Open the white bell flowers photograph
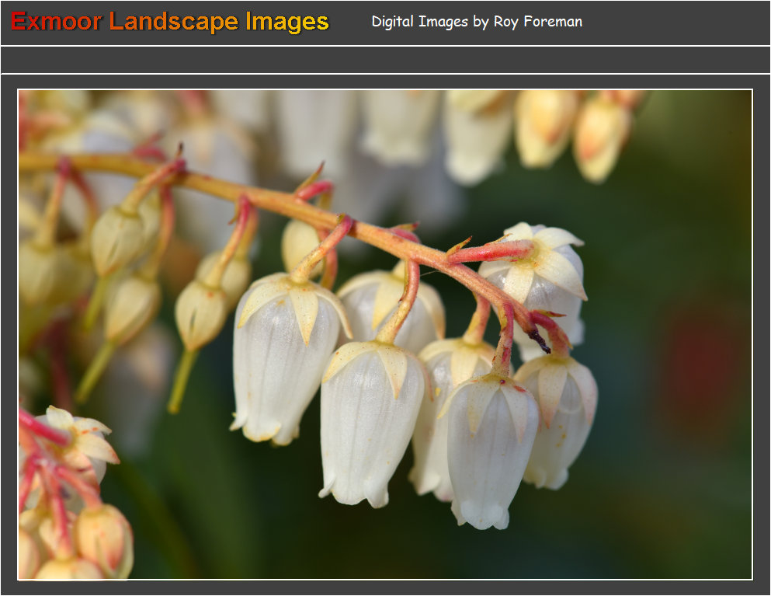 click(x=385, y=334)
